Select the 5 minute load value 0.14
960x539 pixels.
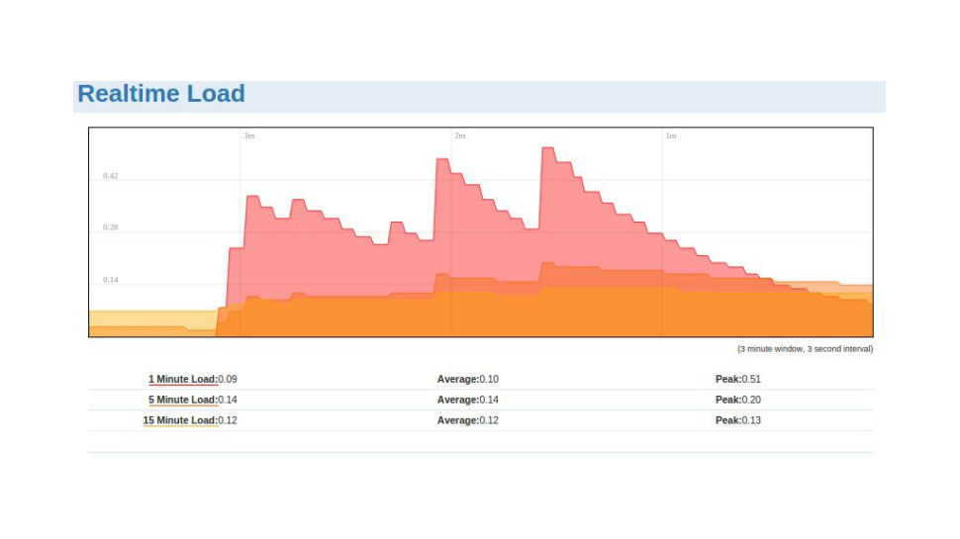tap(228, 401)
